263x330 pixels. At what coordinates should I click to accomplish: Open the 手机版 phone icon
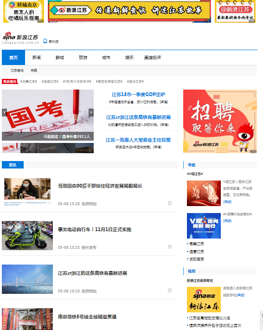click(x=45, y=41)
